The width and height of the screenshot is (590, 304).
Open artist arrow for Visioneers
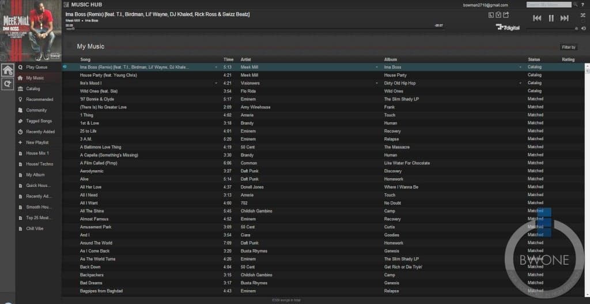[377, 83]
